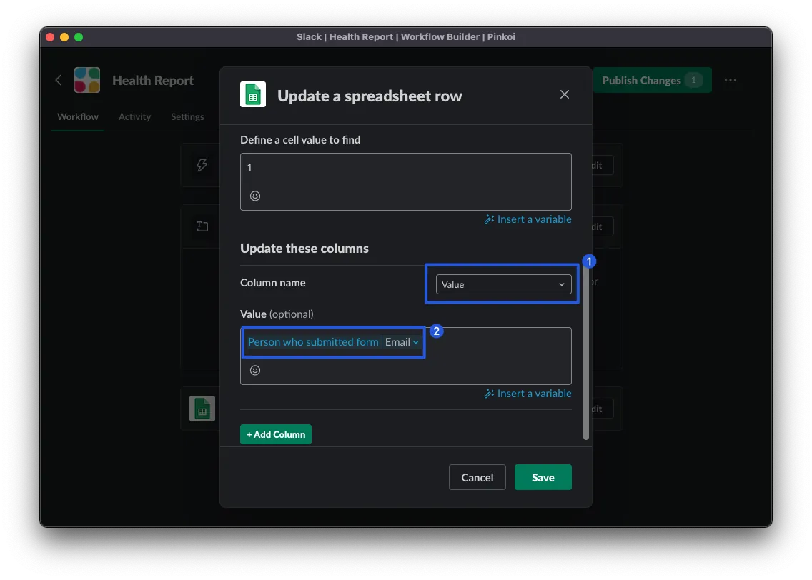Open the three-dot more options menu
The height and width of the screenshot is (580, 812).
tap(730, 80)
